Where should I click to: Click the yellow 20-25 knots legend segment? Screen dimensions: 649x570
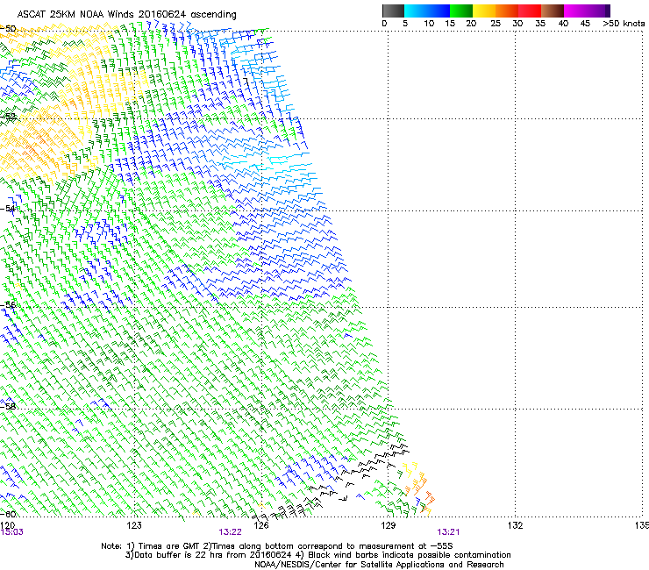(484, 11)
